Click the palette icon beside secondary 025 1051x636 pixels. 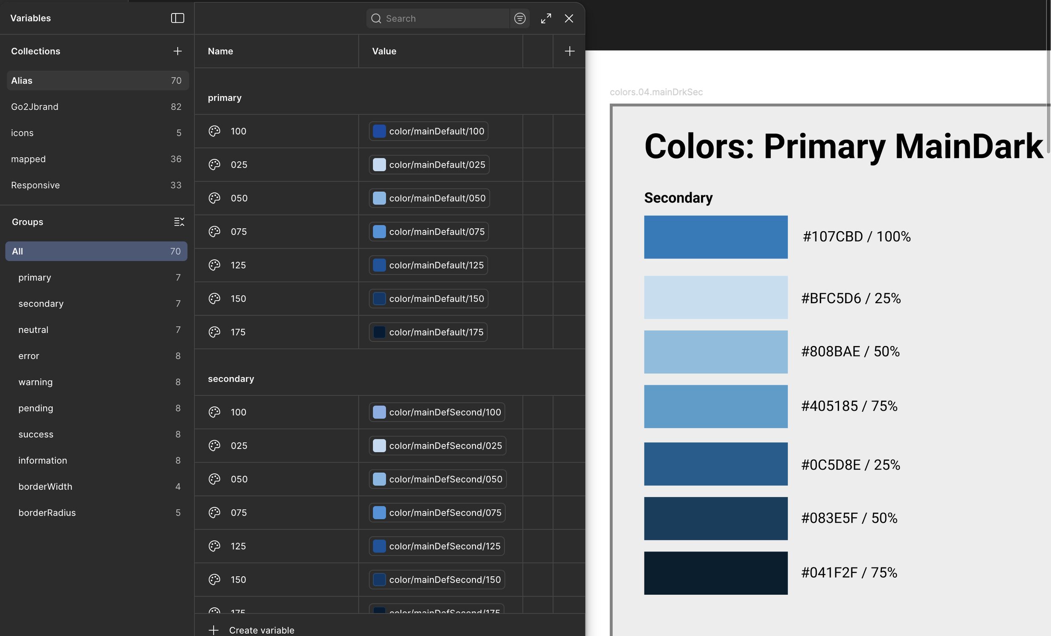click(x=214, y=445)
